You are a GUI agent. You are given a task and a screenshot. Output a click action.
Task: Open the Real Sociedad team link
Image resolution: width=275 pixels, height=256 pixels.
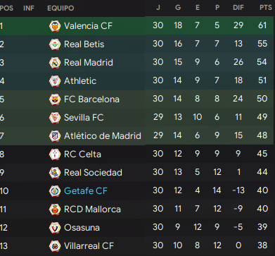coord(93,173)
